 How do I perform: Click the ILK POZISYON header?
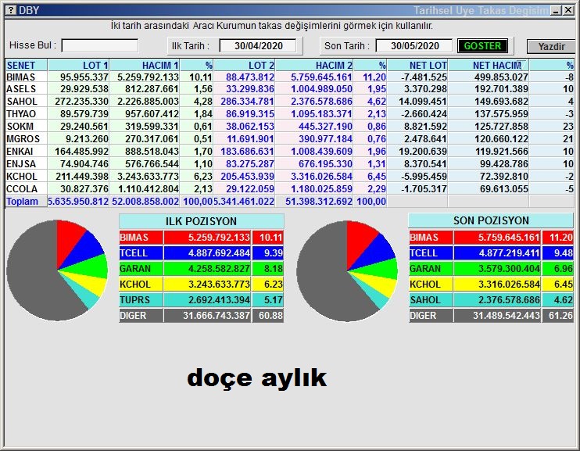[x=201, y=221]
